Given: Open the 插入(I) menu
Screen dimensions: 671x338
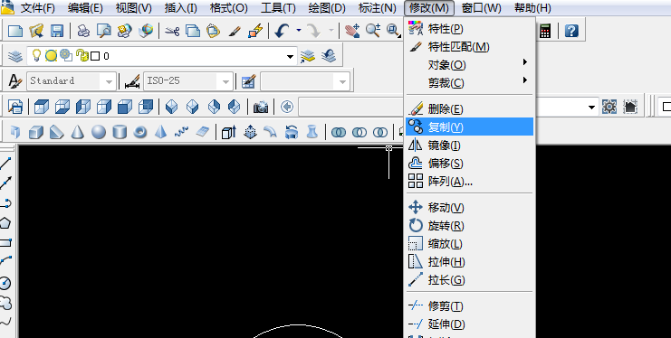Looking at the screenshot, I should click(180, 8).
